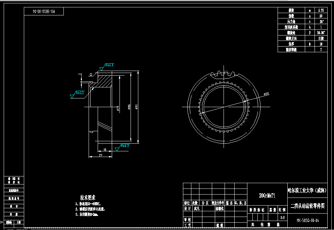Select technical requirement line 1 about heat treatment
The width and height of the screenshot is (334, 230).
click(x=88, y=204)
